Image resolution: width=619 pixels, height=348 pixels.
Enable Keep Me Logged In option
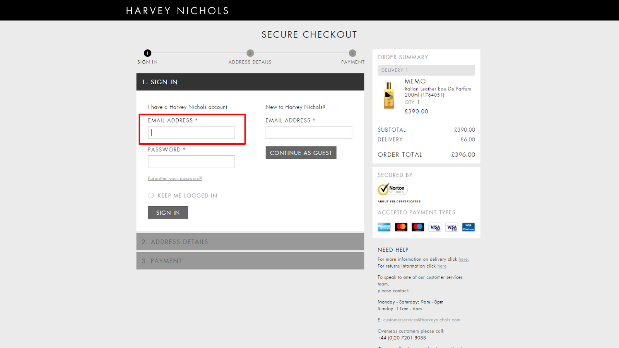151,196
